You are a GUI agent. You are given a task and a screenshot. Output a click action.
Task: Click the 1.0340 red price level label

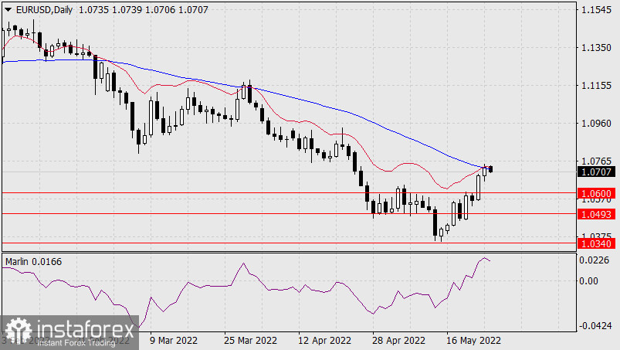[597, 243]
